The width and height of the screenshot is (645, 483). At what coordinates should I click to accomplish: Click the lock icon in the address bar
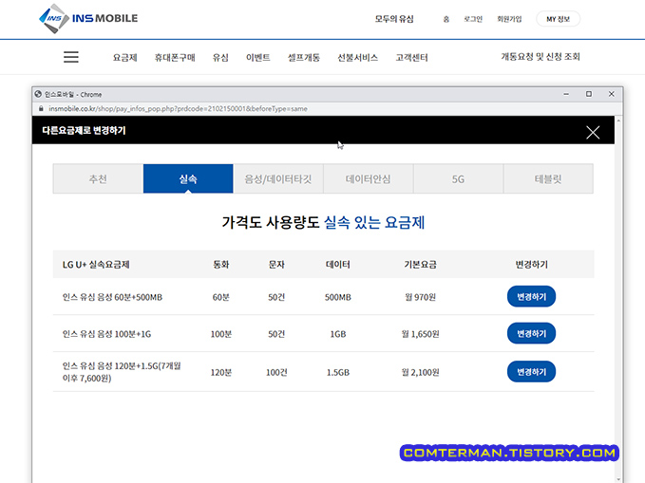(x=41, y=108)
